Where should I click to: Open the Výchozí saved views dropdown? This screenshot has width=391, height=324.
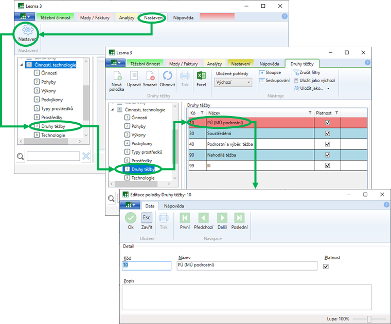(234, 82)
